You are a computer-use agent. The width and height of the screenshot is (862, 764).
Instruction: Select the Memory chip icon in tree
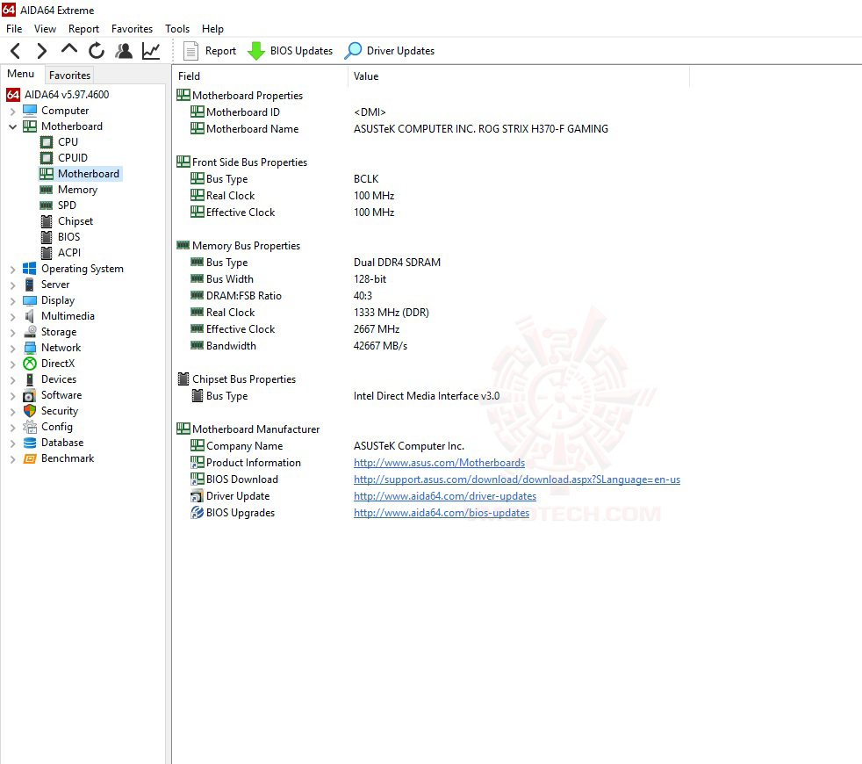[x=47, y=190]
